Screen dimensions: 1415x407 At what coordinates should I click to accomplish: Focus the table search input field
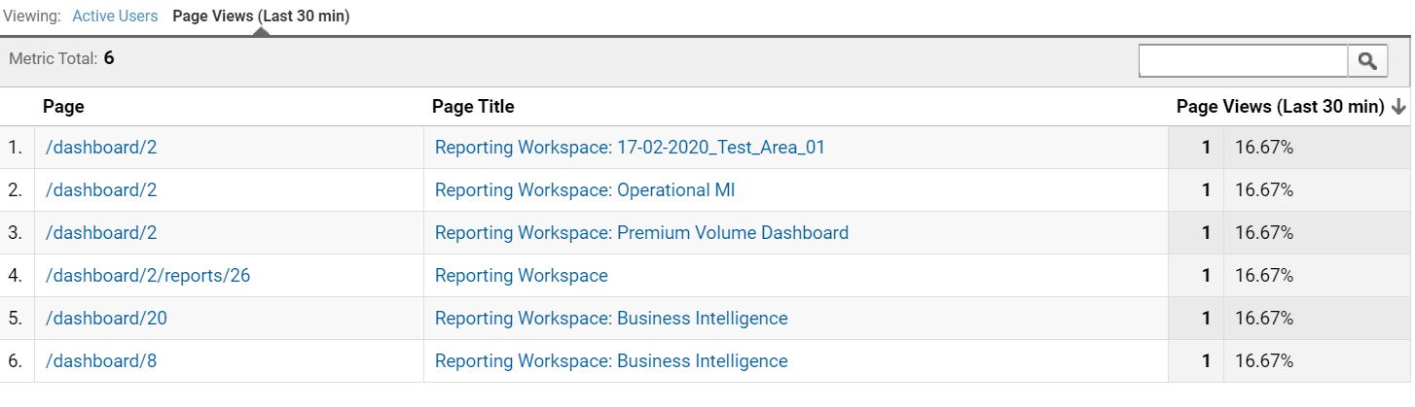pos(1244,61)
